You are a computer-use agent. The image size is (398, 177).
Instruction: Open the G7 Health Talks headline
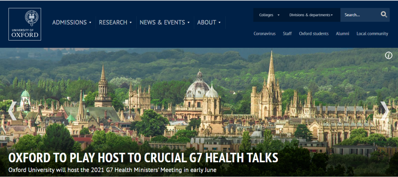[x=143, y=158]
